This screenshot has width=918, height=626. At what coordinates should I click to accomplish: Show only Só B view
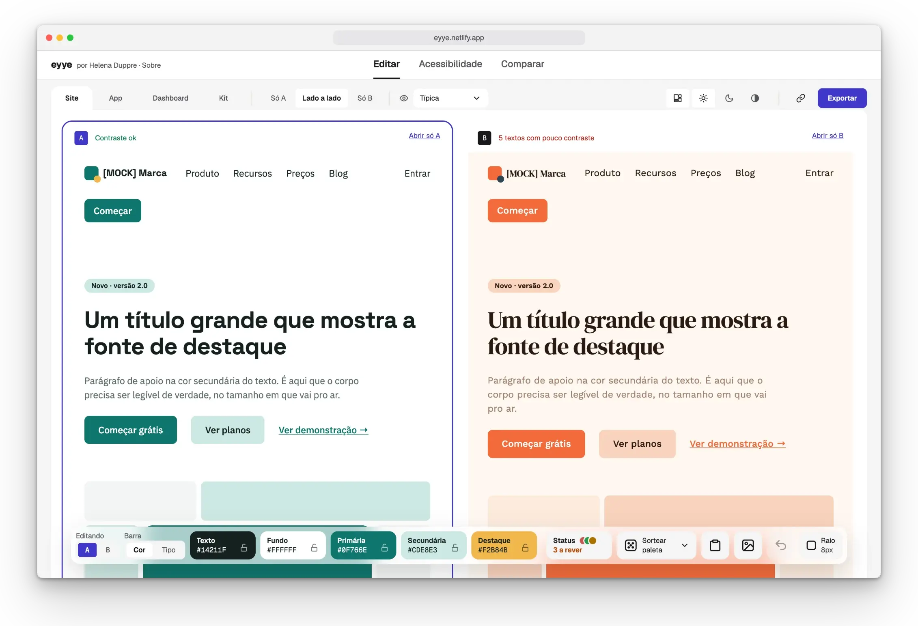365,98
